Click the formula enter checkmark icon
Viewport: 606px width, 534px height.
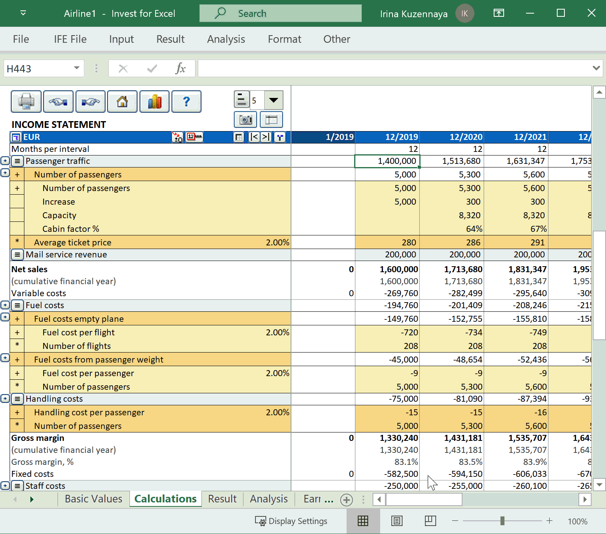click(x=152, y=69)
